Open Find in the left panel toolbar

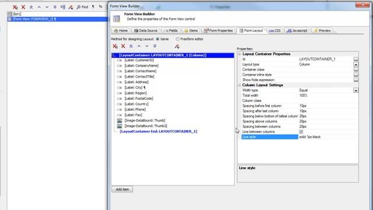click(82, 7)
